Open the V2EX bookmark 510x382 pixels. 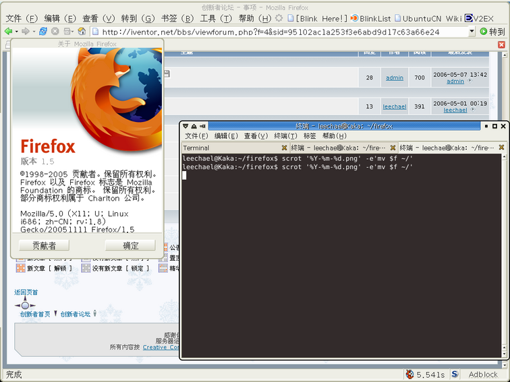[479, 18]
